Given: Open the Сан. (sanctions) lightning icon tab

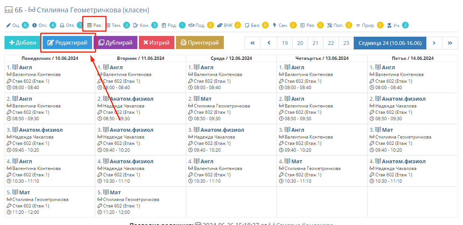Looking at the screenshot, I should [283, 25].
